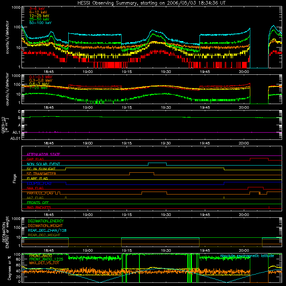Viewport: 286px width, 286px height.
Task: Click the GAP_FLAG label
Action: [x=35, y=159]
